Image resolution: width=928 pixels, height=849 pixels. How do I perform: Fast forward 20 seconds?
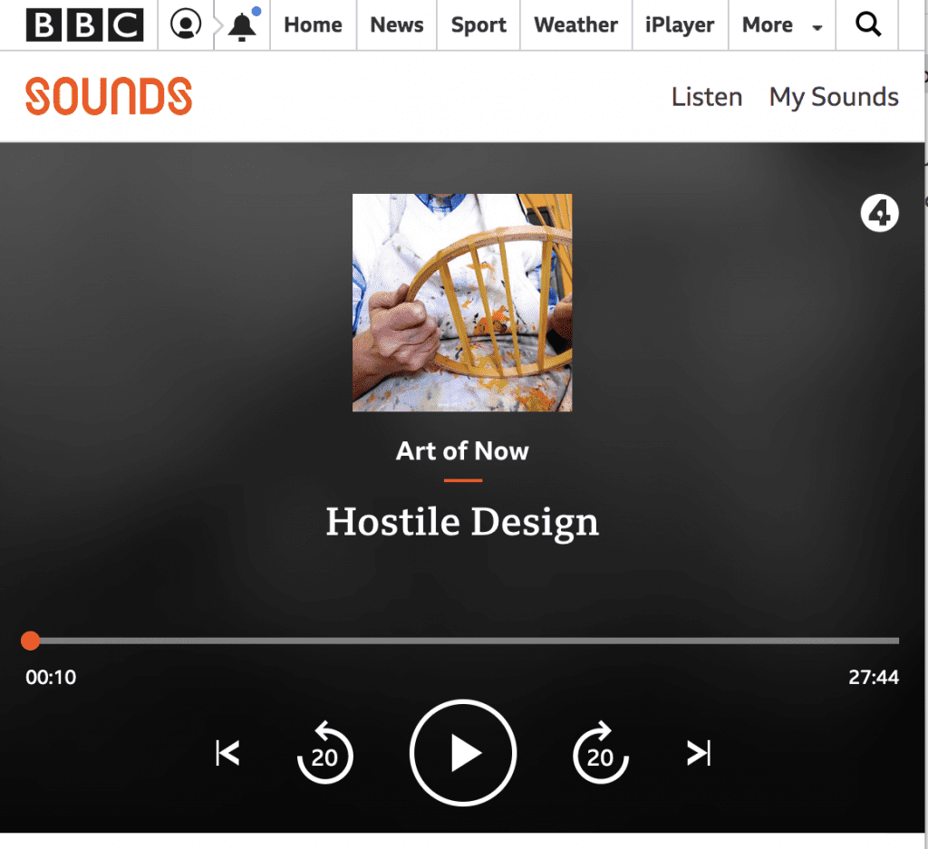(x=601, y=753)
